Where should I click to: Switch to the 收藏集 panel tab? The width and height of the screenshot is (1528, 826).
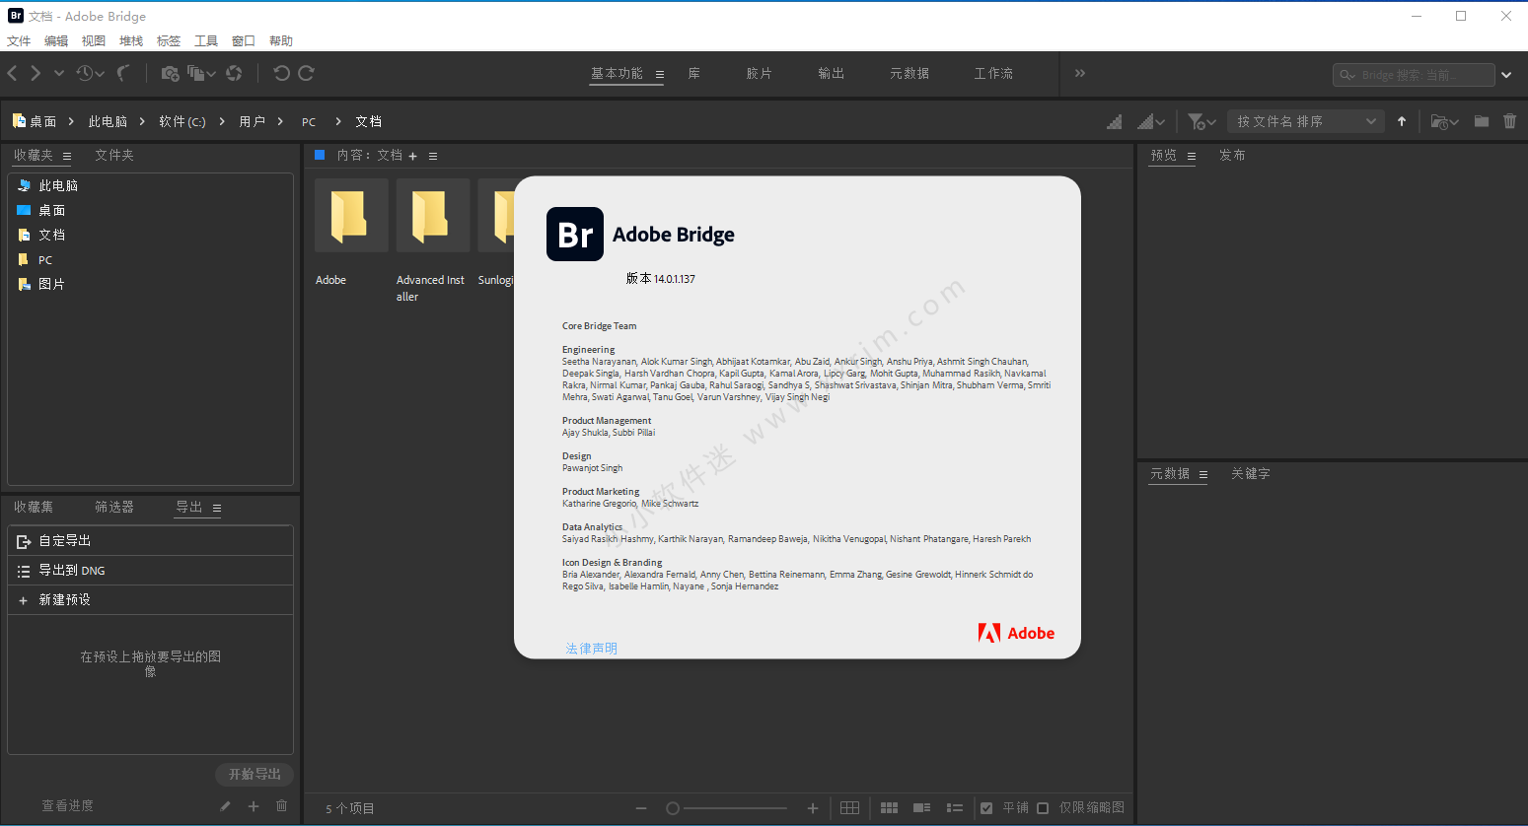(x=34, y=507)
